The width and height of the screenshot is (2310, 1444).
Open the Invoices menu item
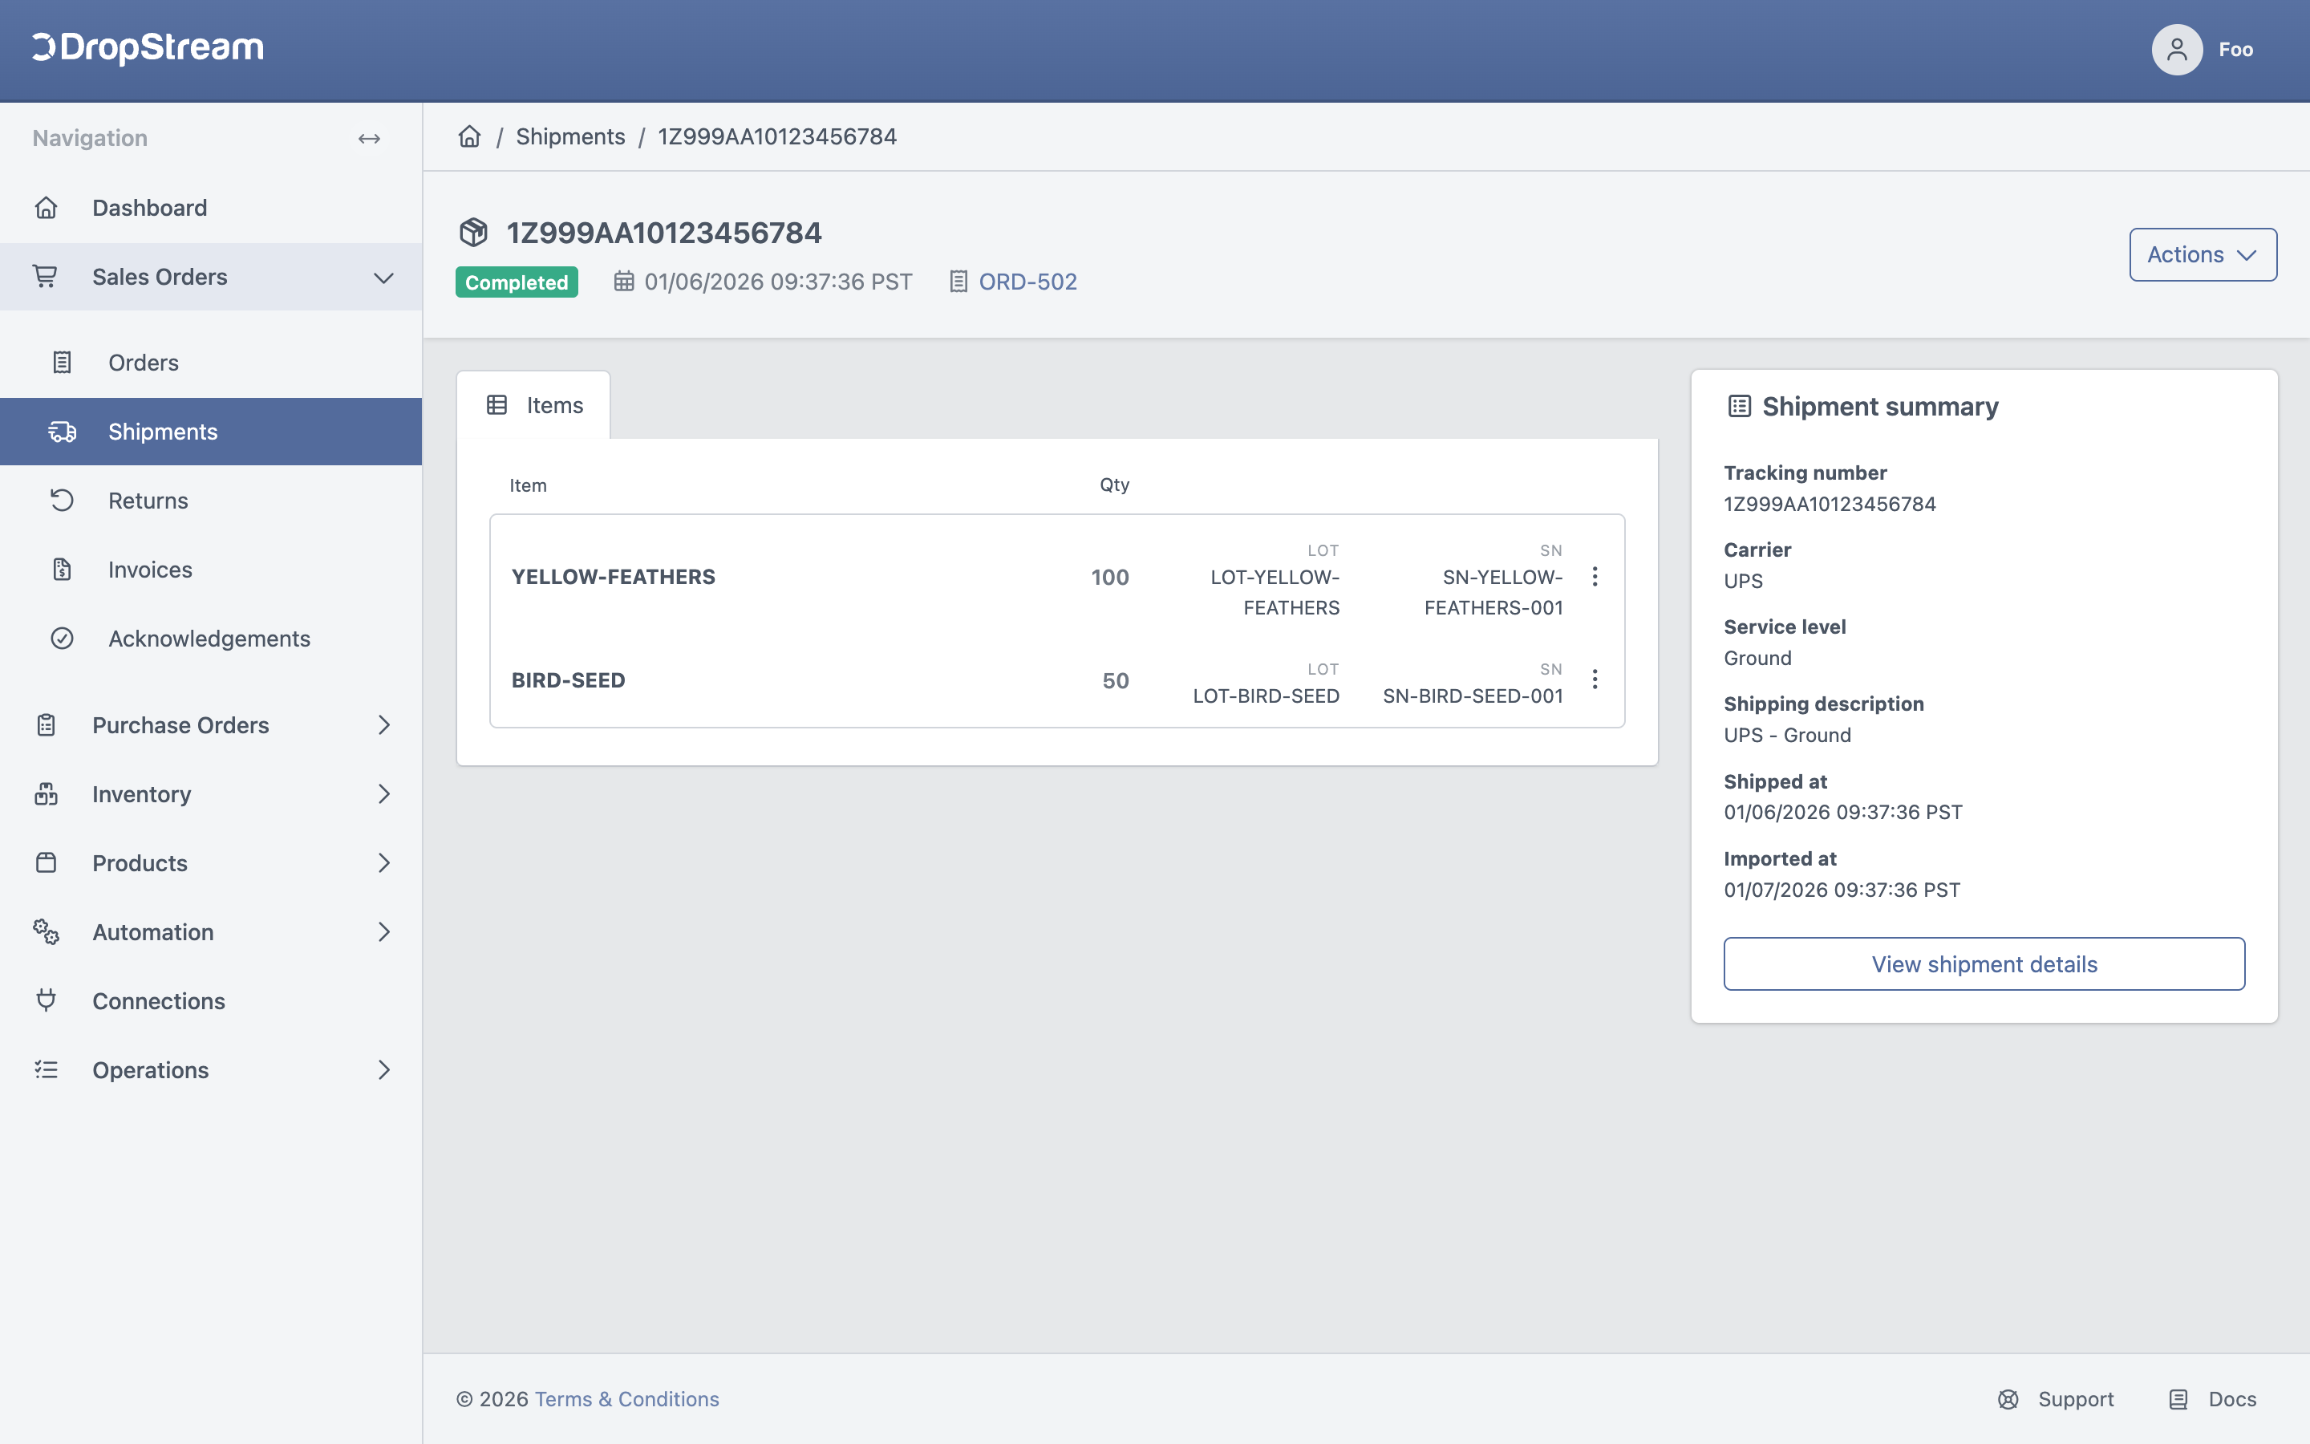[211, 570]
